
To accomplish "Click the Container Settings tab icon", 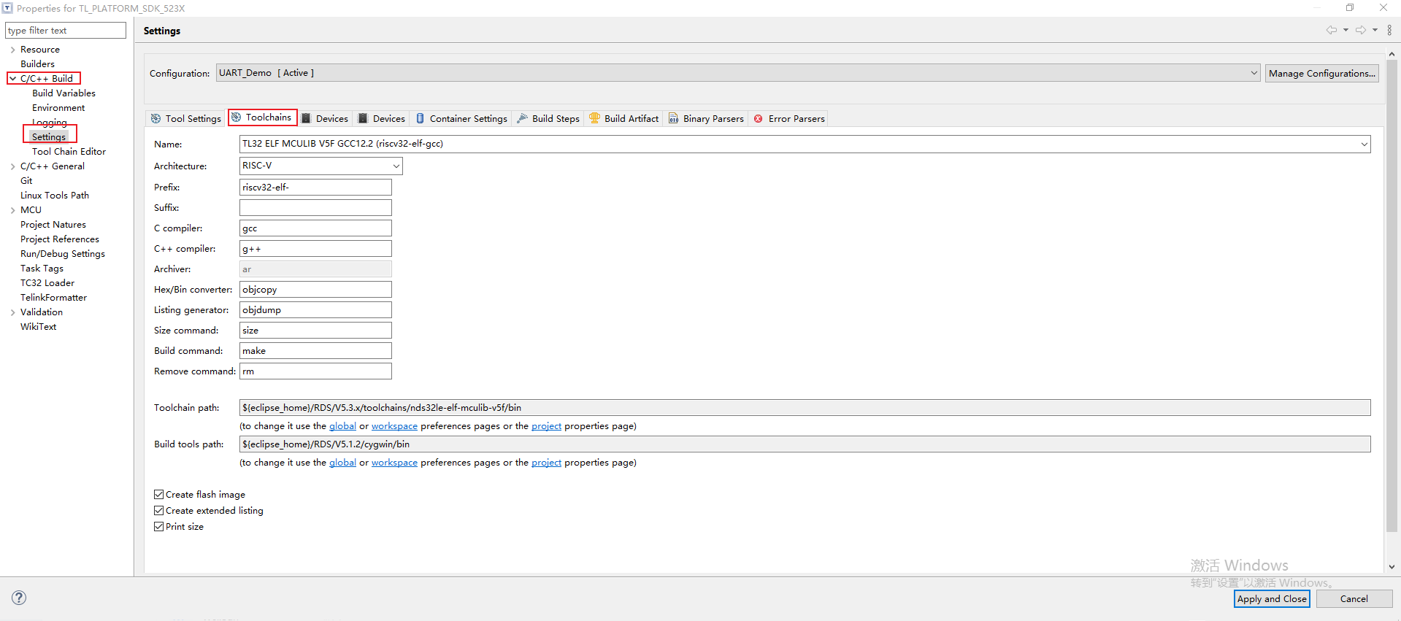I will [x=421, y=118].
